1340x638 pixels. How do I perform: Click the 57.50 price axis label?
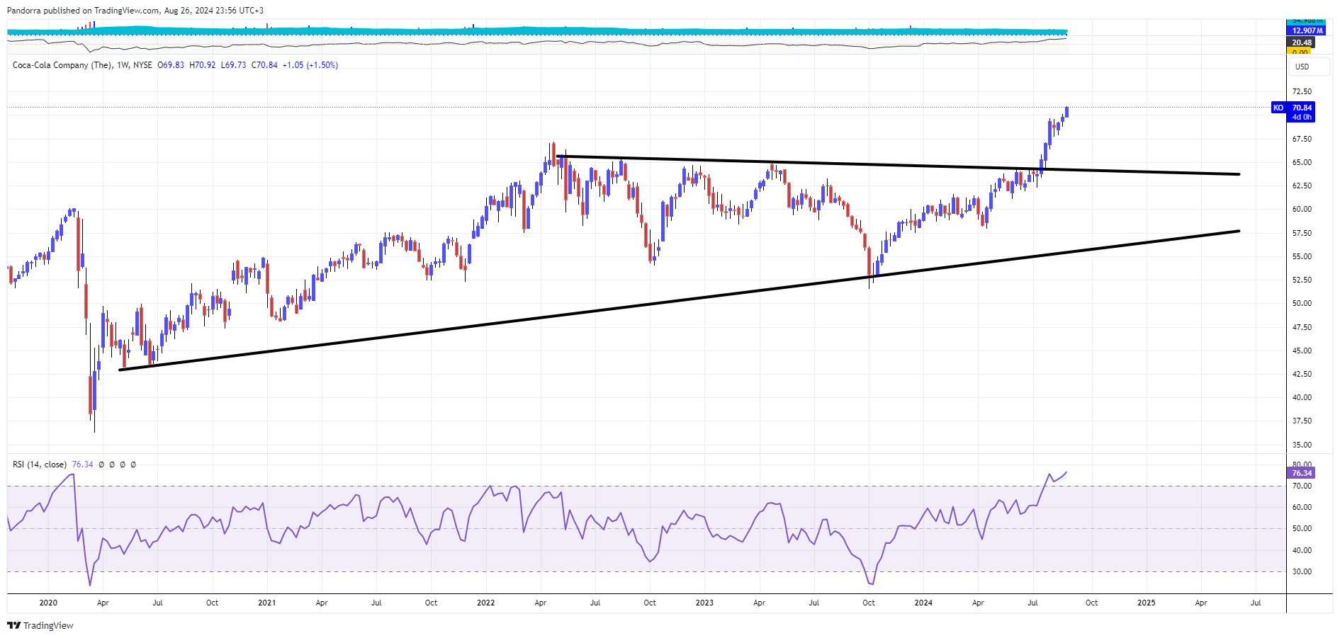pyautogui.click(x=1302, y=233)
